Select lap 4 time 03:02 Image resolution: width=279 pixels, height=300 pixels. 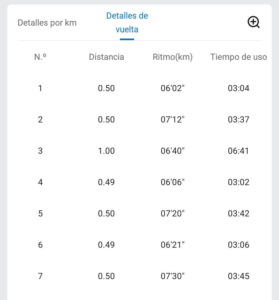point(238,182)
